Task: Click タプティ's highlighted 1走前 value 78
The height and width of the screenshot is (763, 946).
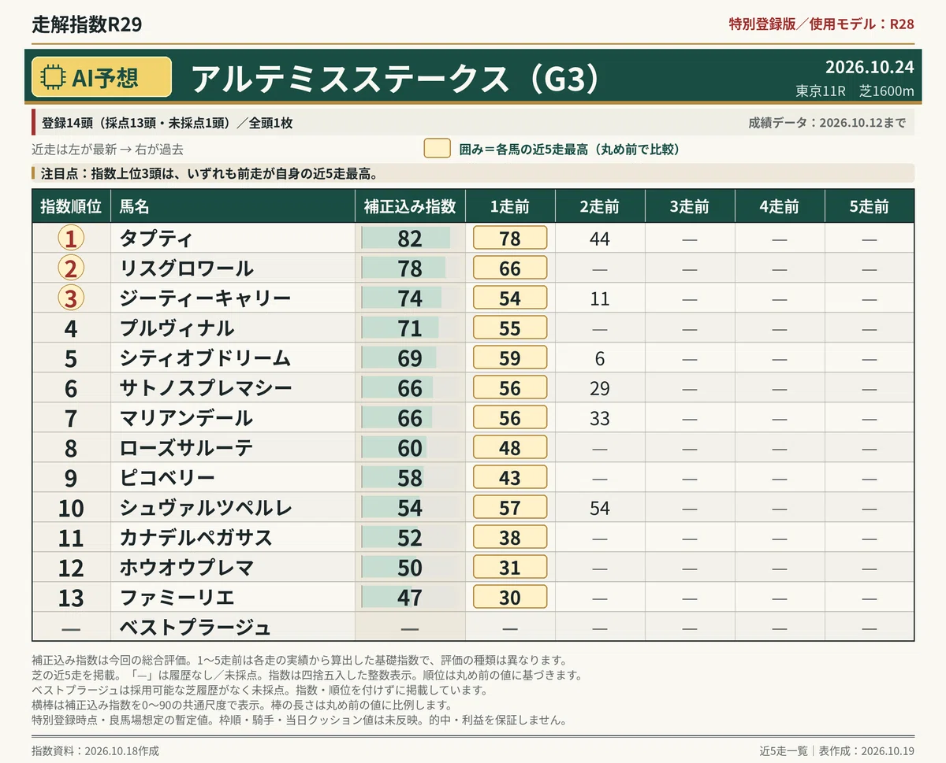Action: (510, 239)
